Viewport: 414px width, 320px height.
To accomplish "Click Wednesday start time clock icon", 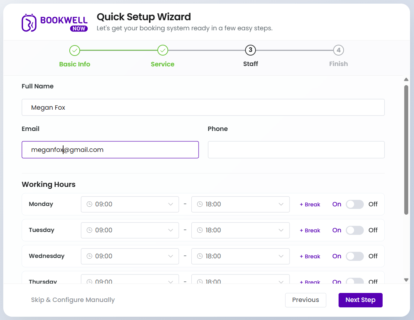I will (x=90, y=256).
